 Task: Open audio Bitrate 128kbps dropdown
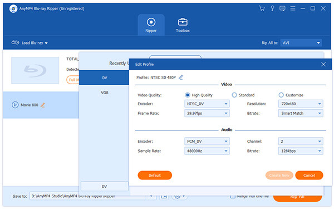[301, 151]
